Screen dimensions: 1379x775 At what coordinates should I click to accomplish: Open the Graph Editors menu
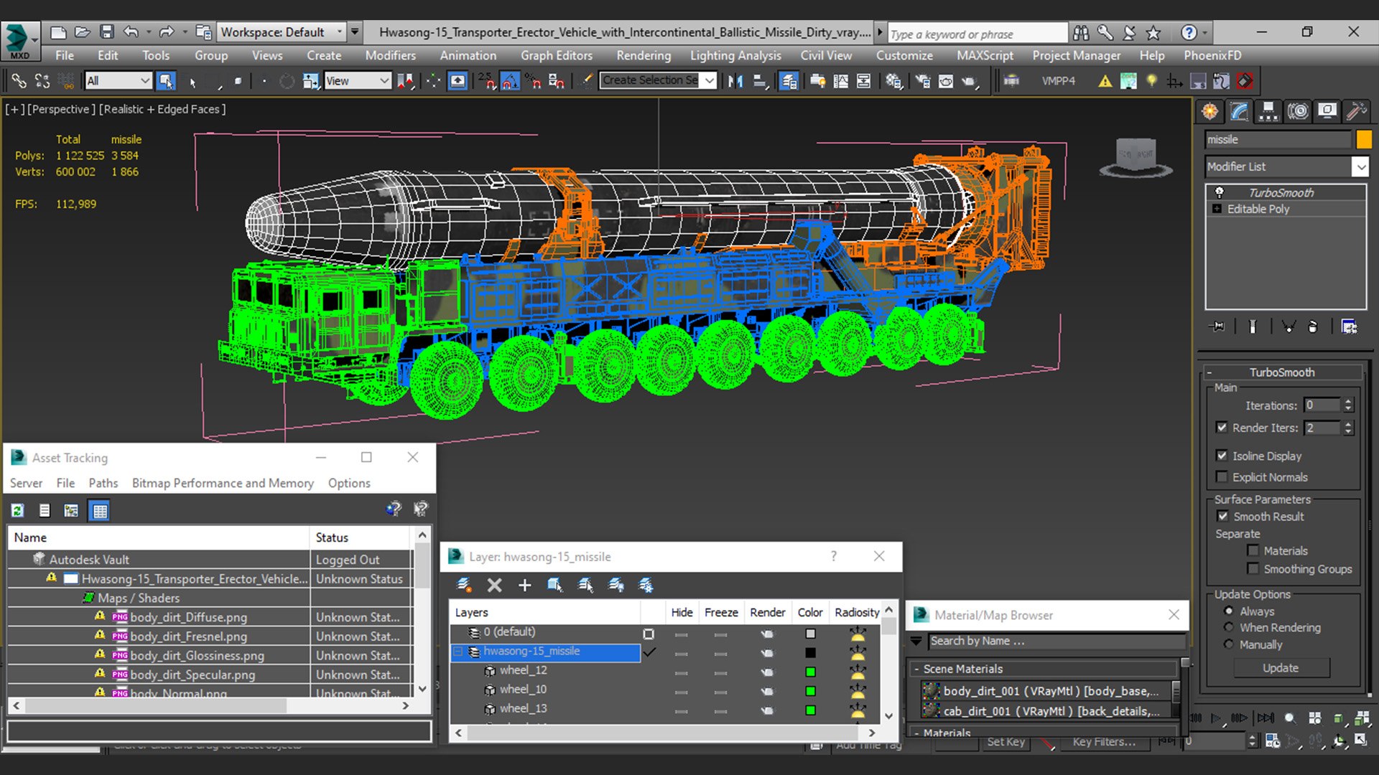click(x=557, y=55)
